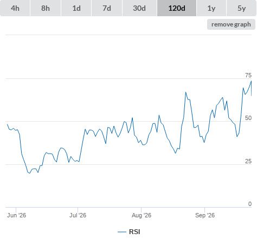257x246 pixels.
Task: Click the active 120d range tab
Action: [x=177, y=8]
